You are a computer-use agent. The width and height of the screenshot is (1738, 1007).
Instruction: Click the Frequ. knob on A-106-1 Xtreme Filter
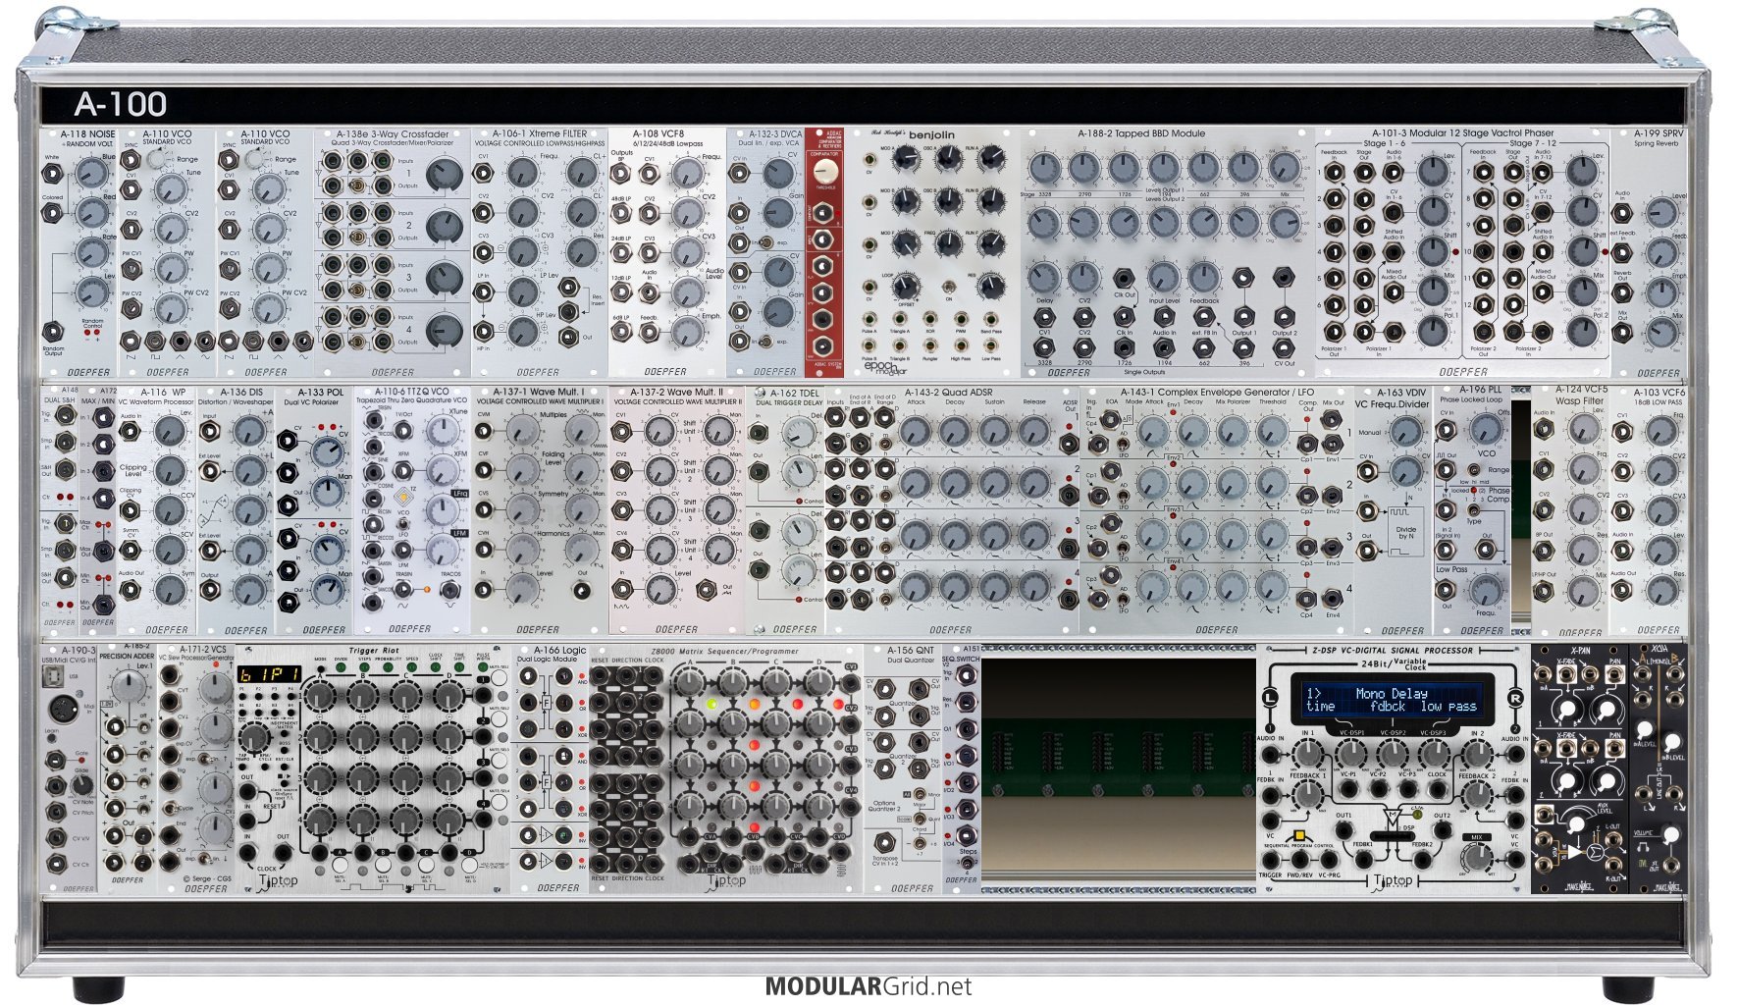[522, 174]
